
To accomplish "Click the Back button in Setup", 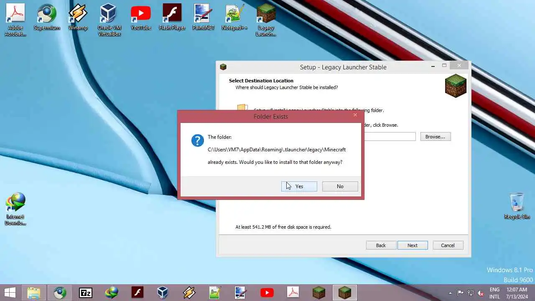I will (x=381, y=245).
